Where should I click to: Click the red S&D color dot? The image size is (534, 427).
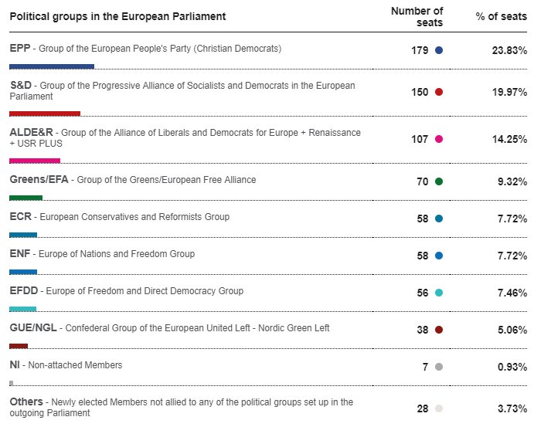coord(439,92)
